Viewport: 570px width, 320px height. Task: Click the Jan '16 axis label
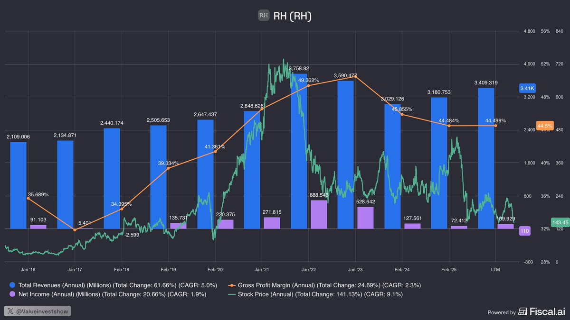[28, 269]
